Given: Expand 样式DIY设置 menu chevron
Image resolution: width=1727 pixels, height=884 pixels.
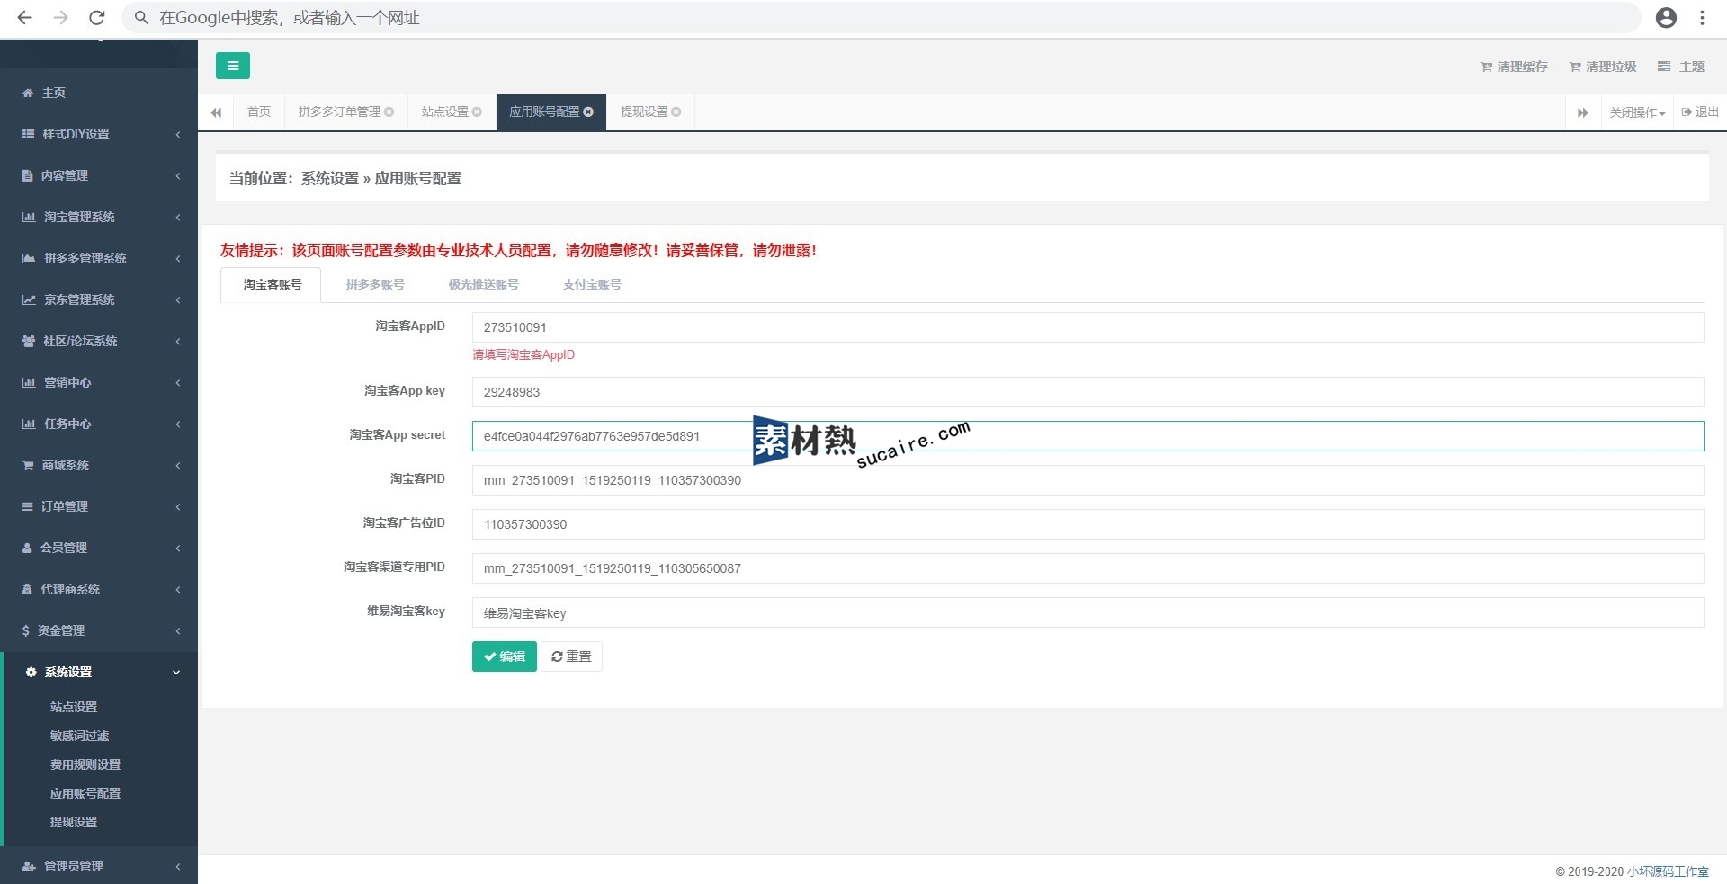Looking at the screenshot, I should pos(178,134).
